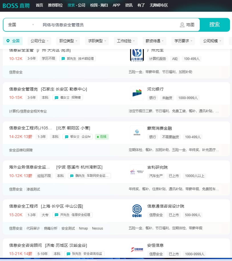The width and height of the screenshot is (232, 261).
Task: Open the 海外业务信息安全监… job listing
Action: [x=29, y=167]
